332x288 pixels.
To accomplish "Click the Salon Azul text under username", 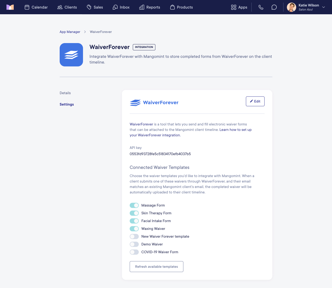I will 306,10.
